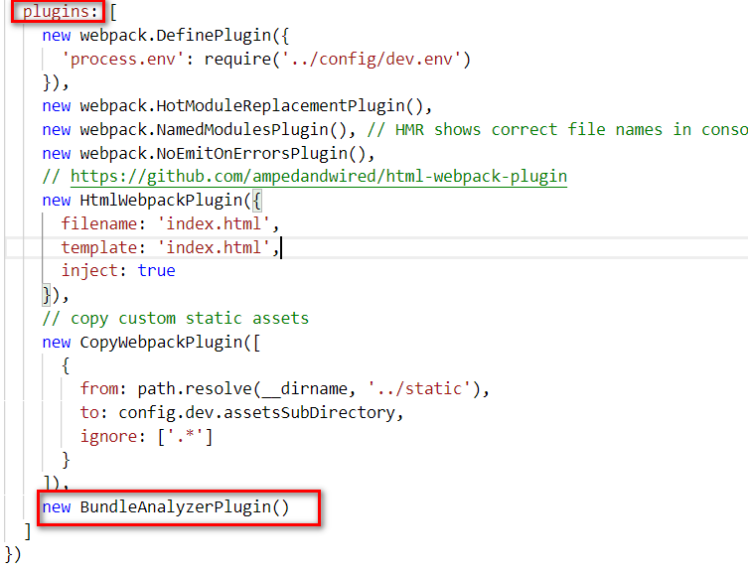This screenshot has height=571, width=748.
Task: Click the 'template' property key
Action: pos(98,247)
